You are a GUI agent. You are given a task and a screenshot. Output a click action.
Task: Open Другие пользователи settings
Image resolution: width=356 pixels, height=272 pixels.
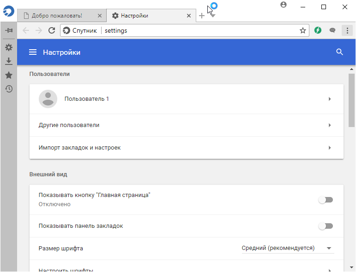[187, 125]
